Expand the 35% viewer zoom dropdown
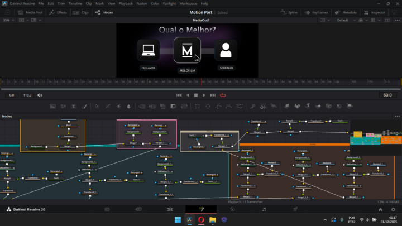Viewport: 402px width, 226px height. coord(8,20)
